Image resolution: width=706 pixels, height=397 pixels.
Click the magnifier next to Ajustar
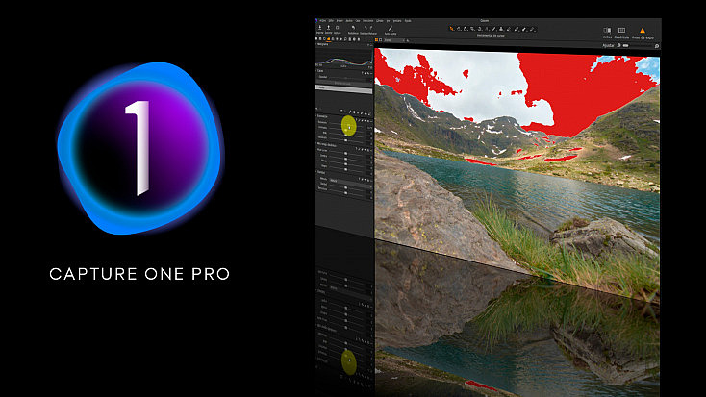[618, 45]
